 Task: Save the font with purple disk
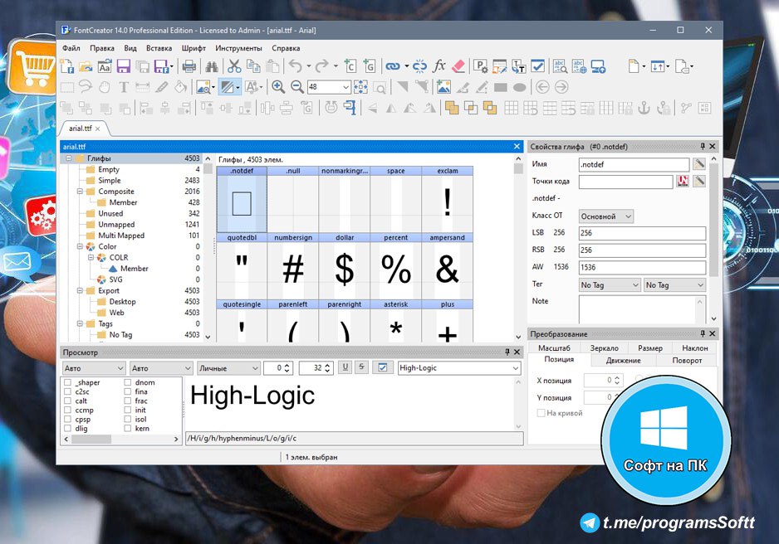point(123,66)
